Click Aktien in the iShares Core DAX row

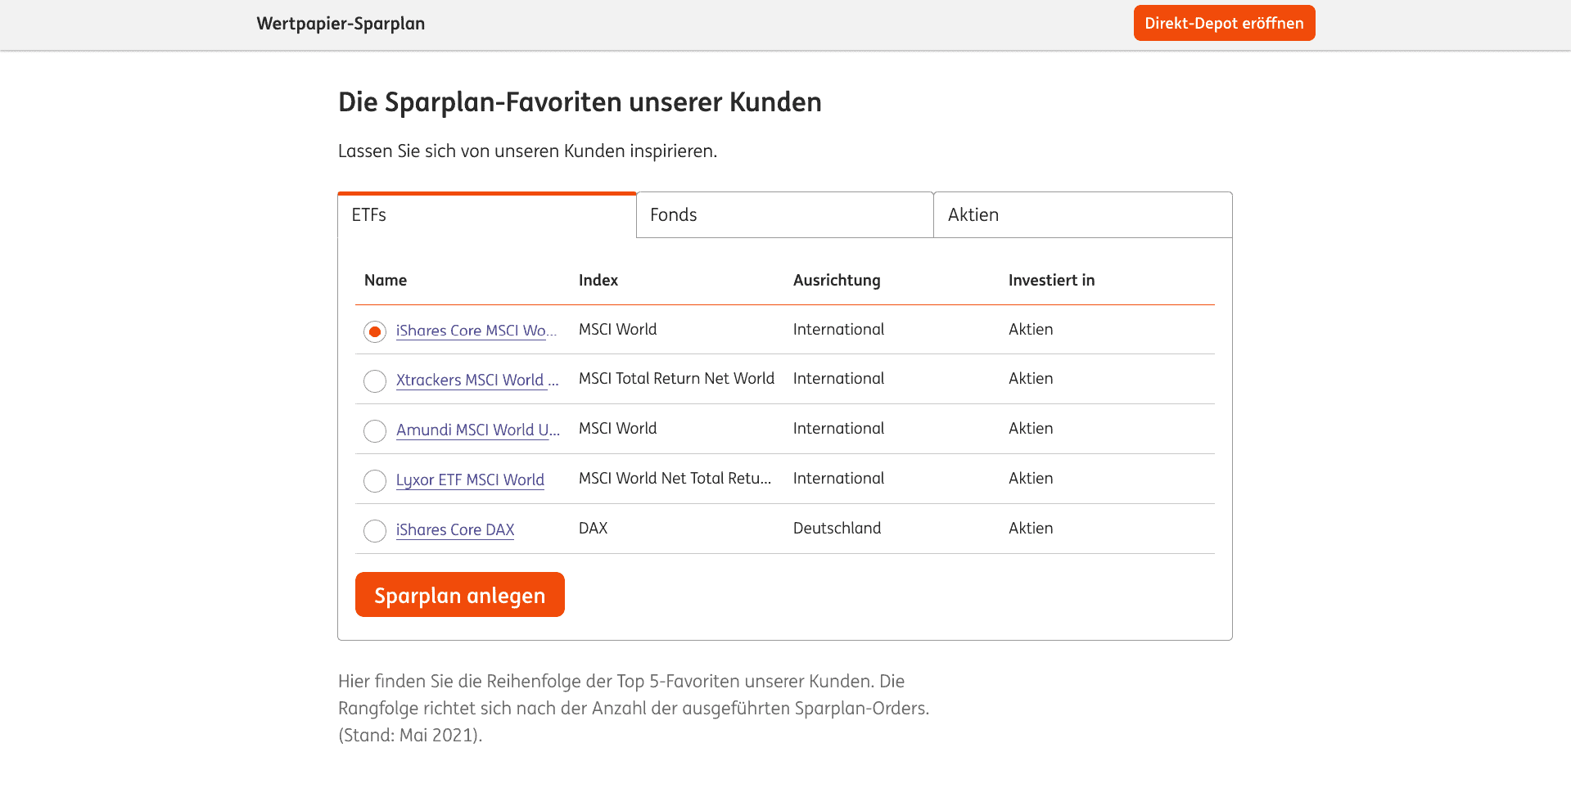[1031, 529]
